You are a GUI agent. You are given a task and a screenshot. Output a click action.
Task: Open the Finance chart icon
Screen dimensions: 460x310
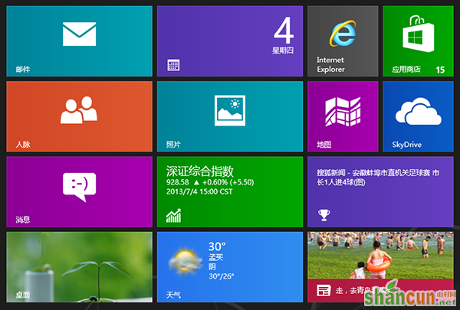point(173,216)
